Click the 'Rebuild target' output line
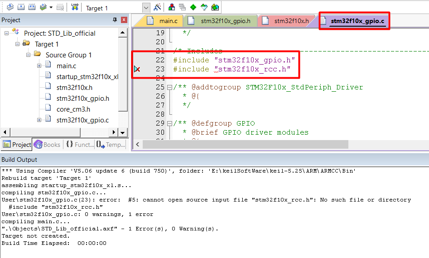Viewport: 429px width, 258px height. [46, 178]
